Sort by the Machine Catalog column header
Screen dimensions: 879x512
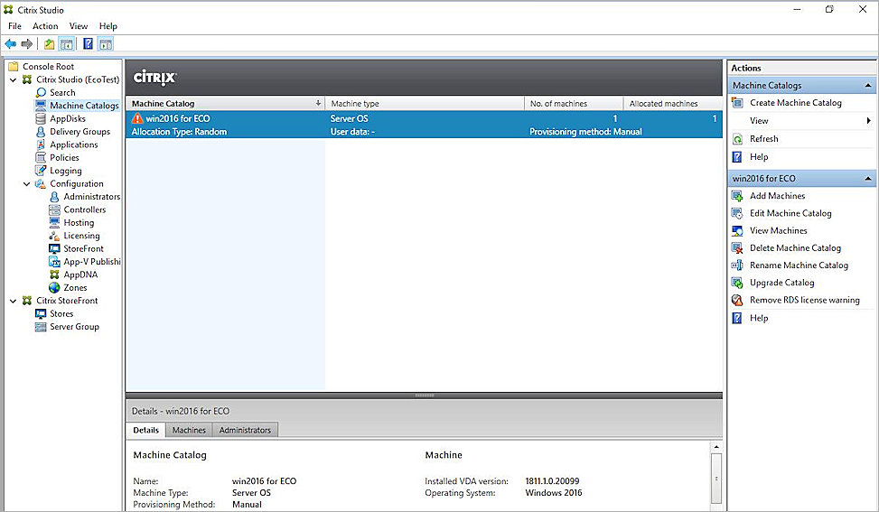[221, 104]
